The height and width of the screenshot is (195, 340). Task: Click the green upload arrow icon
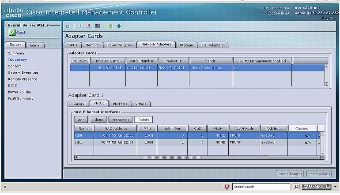click(80, 26)
